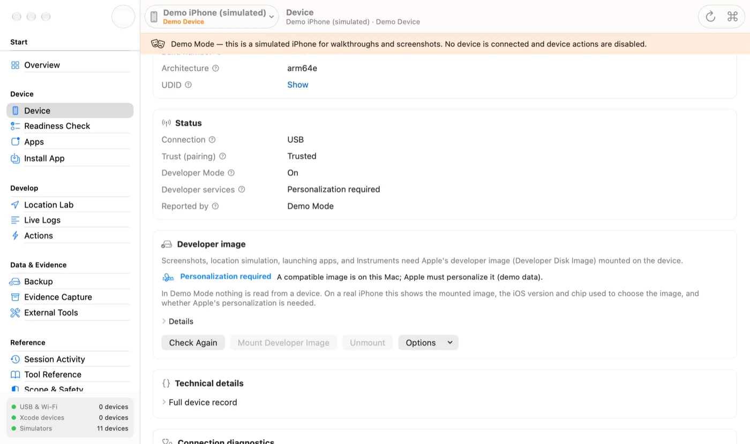Click the help icon beside Developer Mode
The height and width of the screenshot is (444, 750).
(x=231, y=173)
